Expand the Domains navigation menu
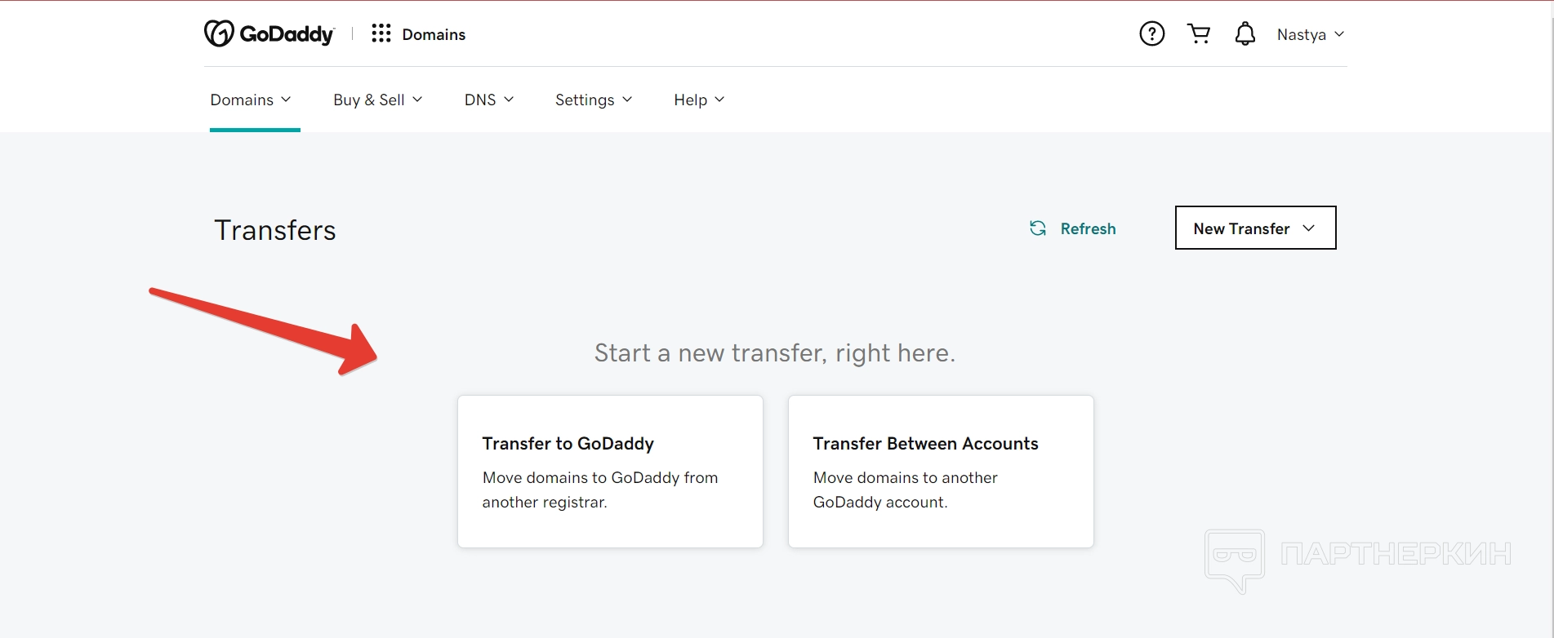The width and height of the screenshot is (1554, 638). pos(251,100)
